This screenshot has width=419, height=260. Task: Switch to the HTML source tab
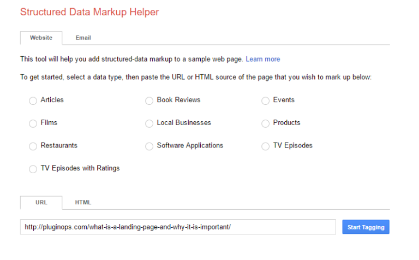(x=83, y=202)
